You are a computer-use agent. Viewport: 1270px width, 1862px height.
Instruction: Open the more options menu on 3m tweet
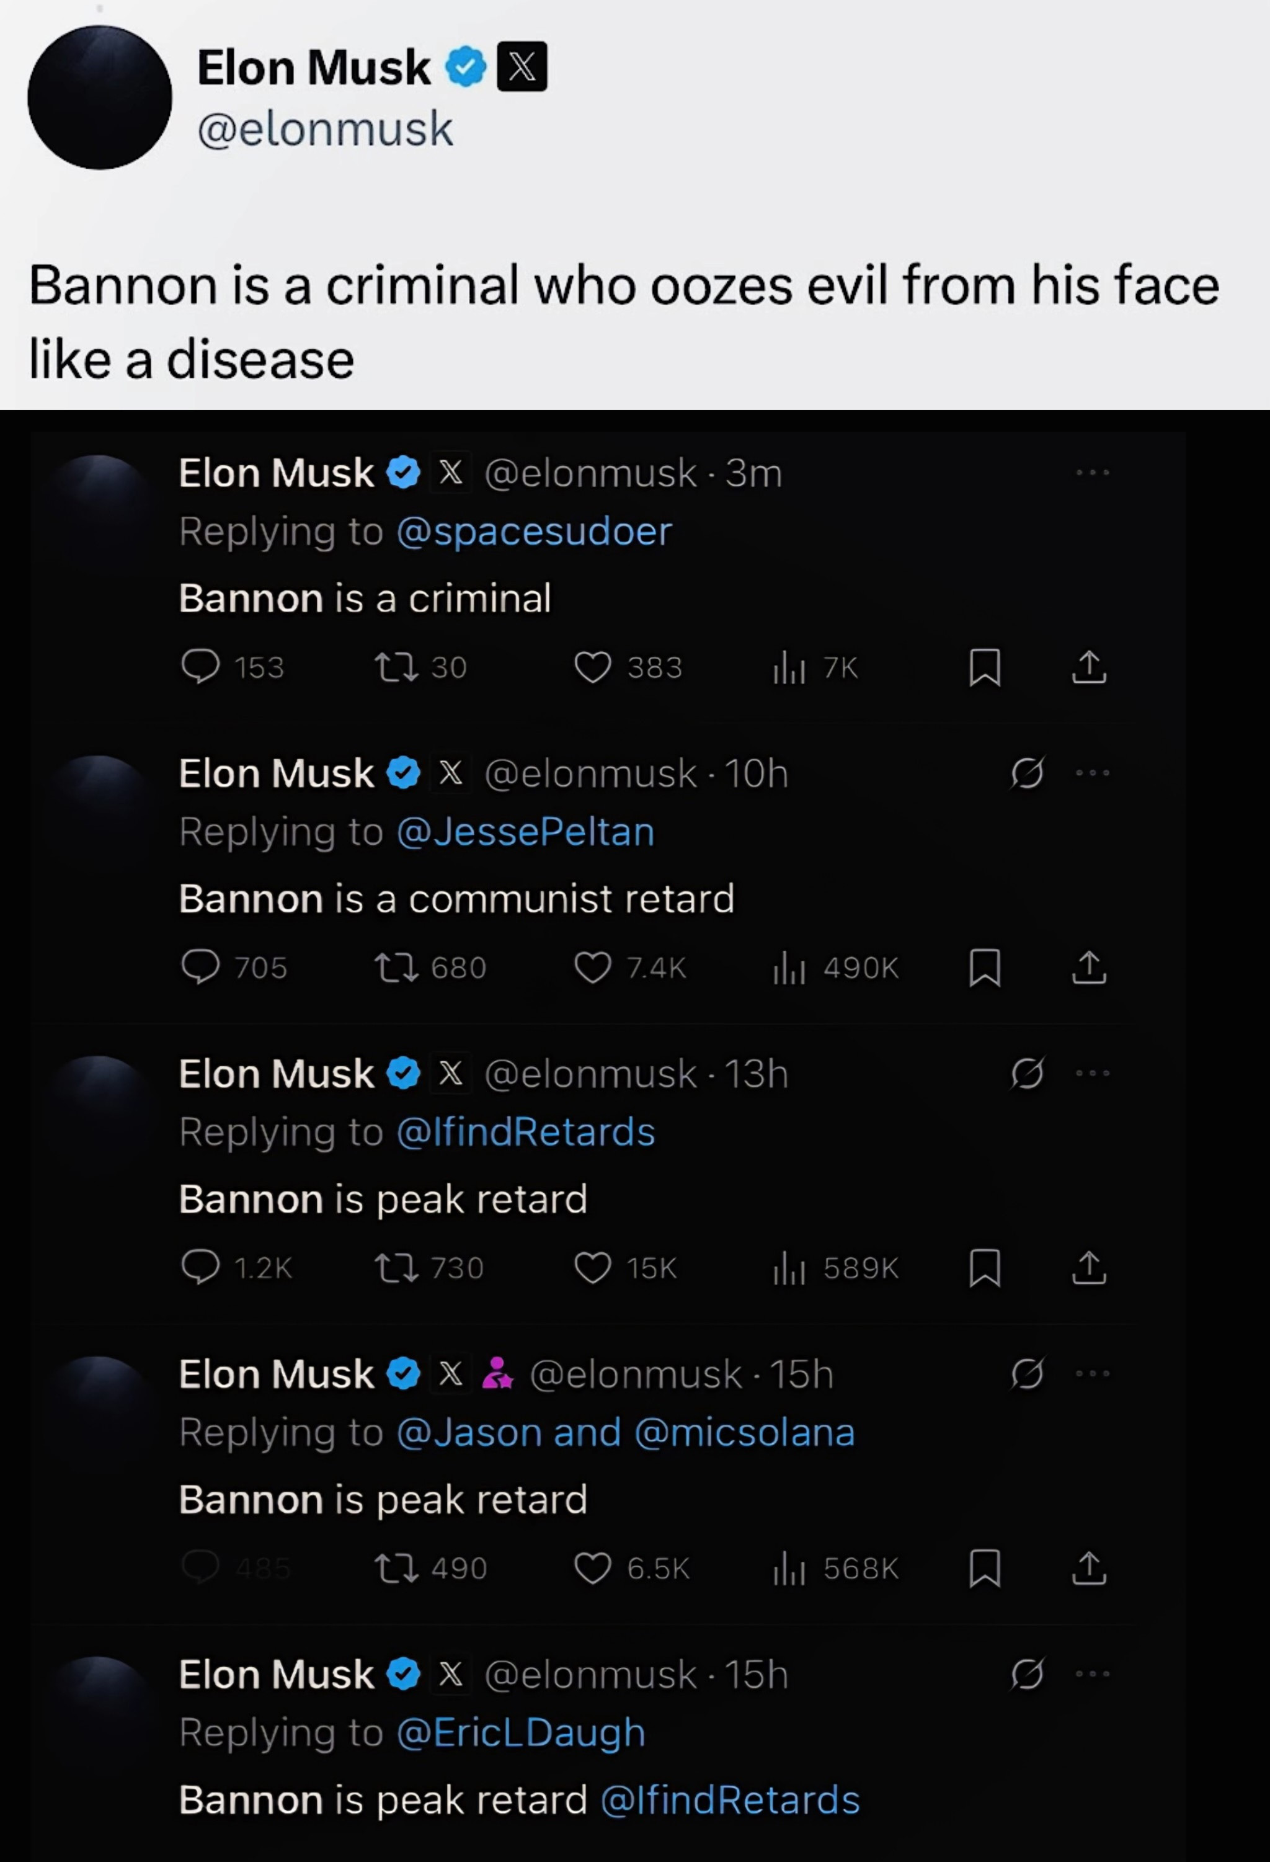click(1092, 473)
